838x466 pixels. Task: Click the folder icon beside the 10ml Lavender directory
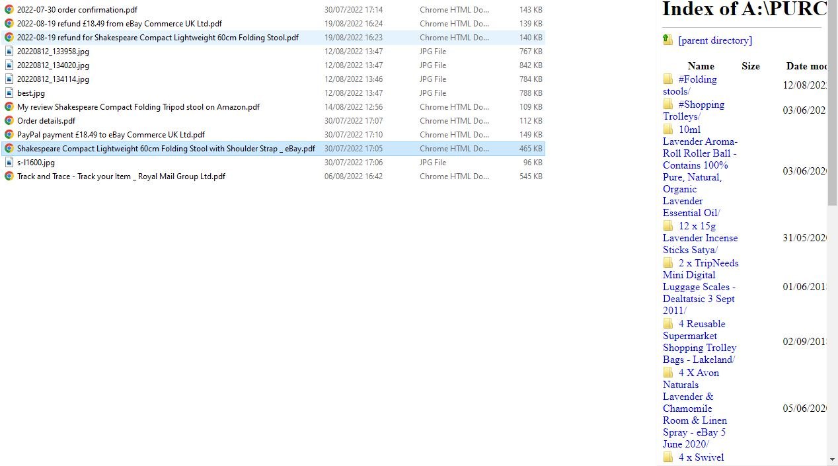pos(668,129)
